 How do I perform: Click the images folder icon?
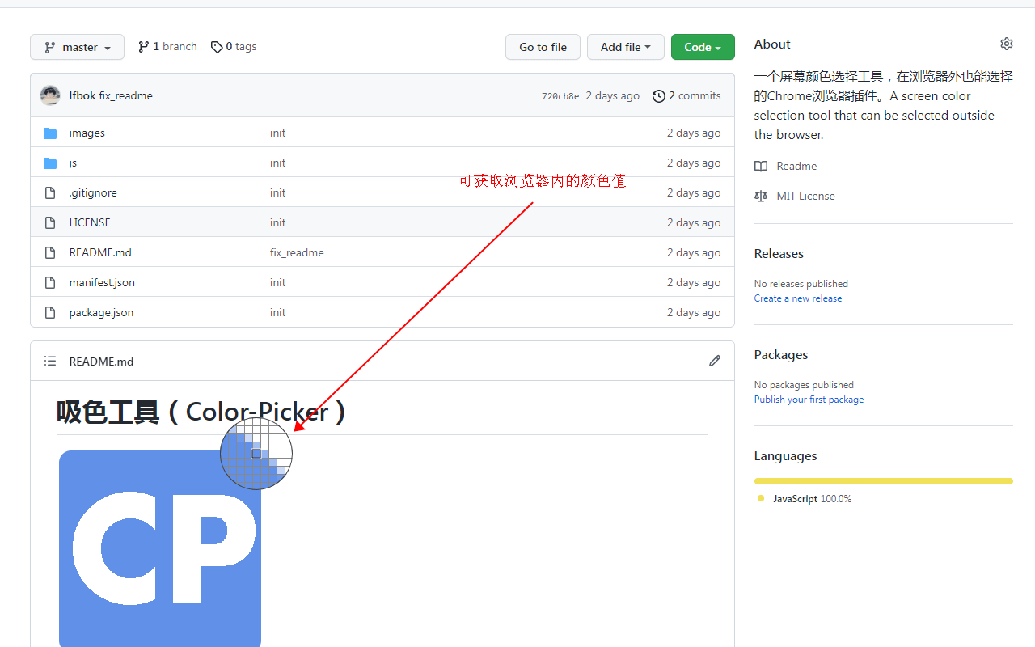[50, 133]
